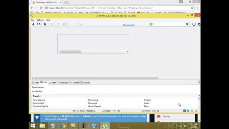Click Transfer panel scrollbar down arrow
The image size is (229, 129).
[199, 107]
